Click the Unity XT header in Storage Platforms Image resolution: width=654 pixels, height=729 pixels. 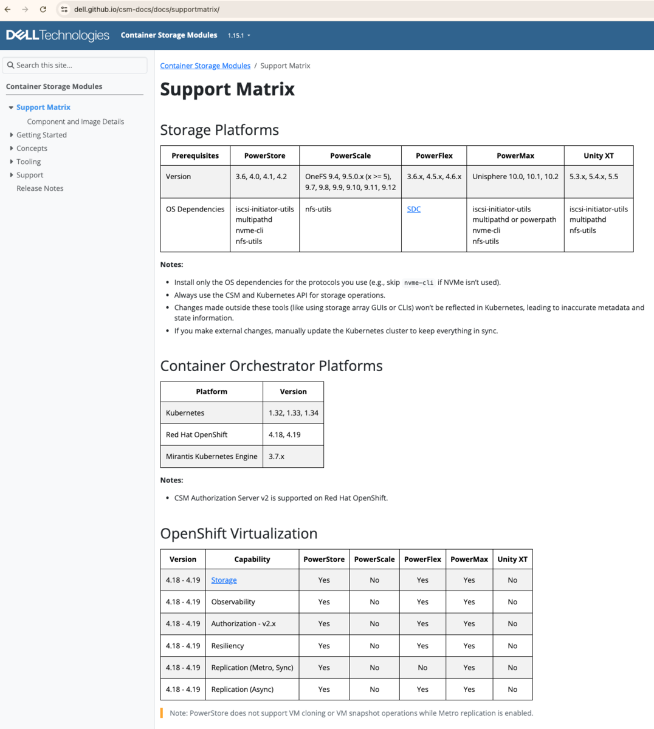(598, 156)
